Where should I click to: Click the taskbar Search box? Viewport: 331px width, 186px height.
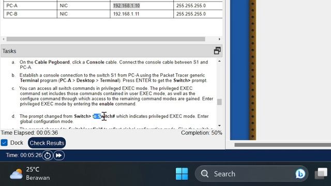(251, 174)
